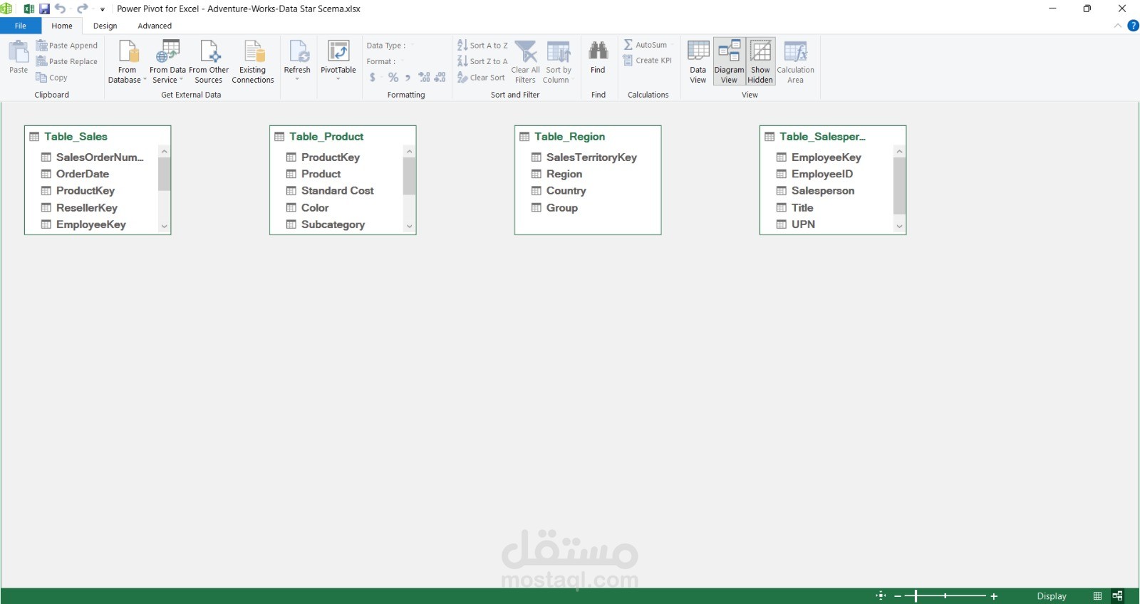1140x604 pixels.
Task: Open the PivotTable dropdown
Action: click(x=338, y=78)
